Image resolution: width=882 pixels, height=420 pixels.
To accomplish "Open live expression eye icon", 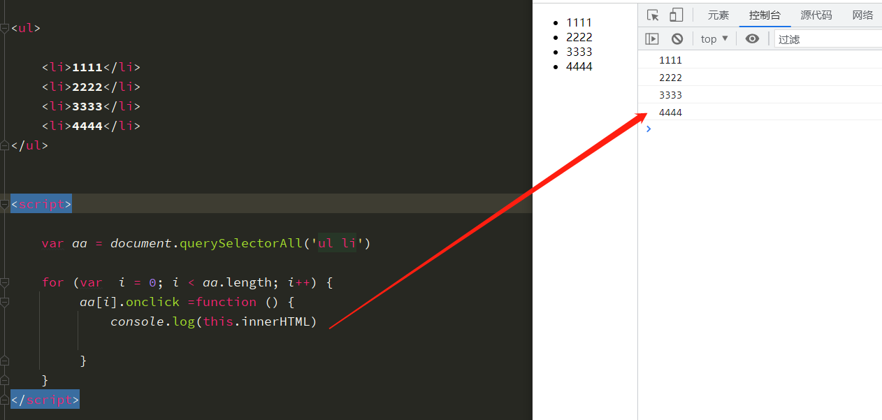I will click(752, 39).
